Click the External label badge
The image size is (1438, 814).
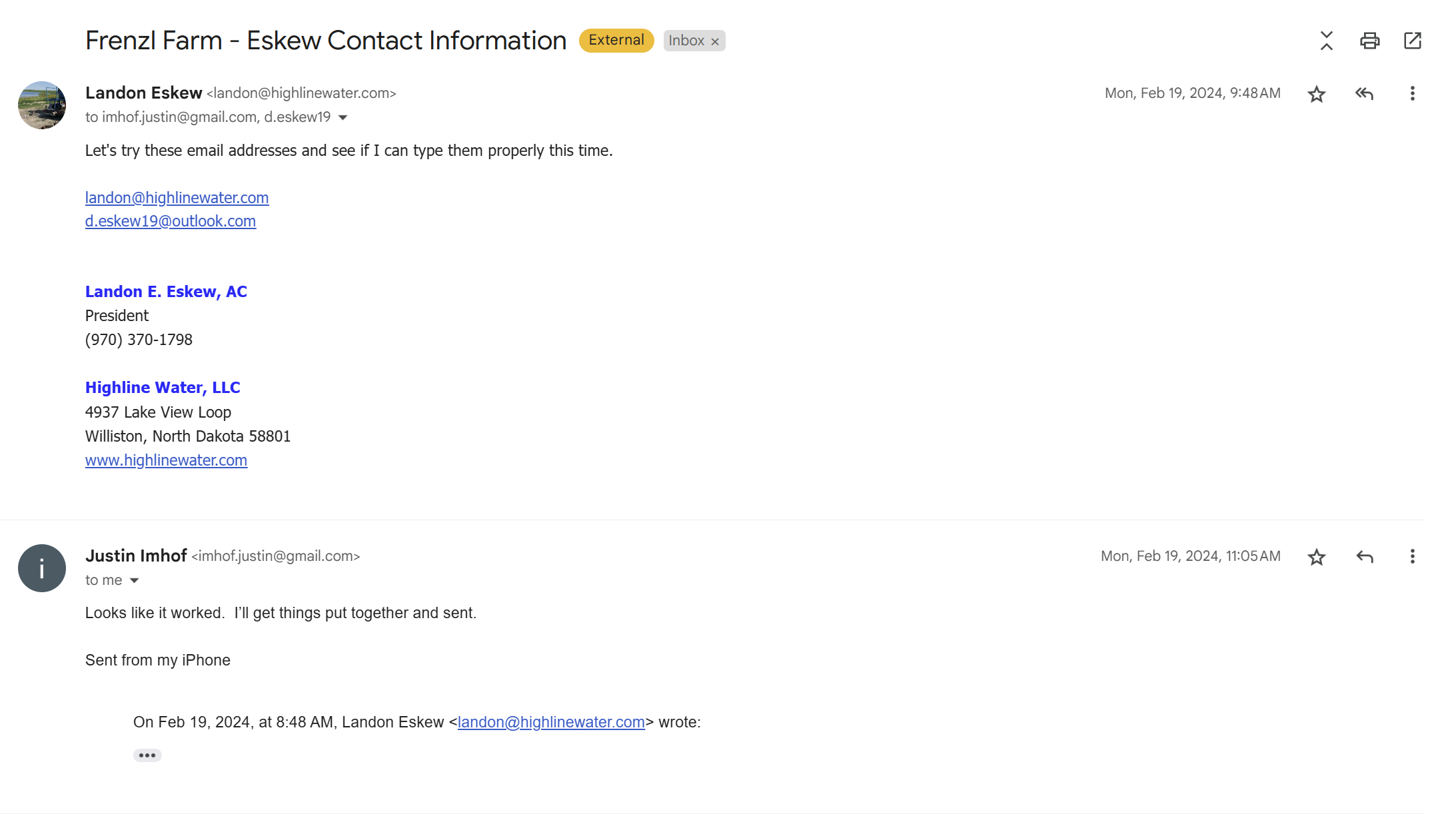616,41
